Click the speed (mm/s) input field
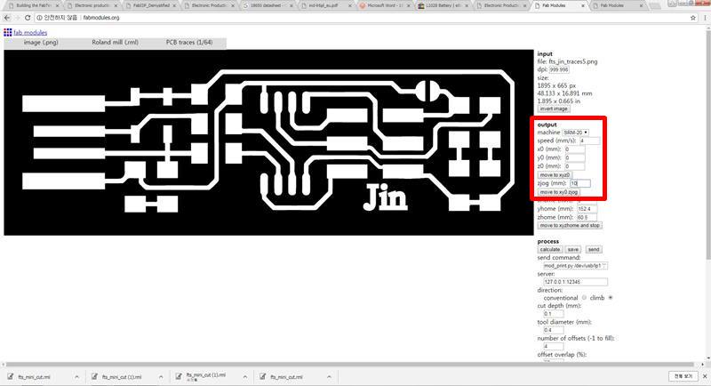711x386 pixels. [589, 141]
